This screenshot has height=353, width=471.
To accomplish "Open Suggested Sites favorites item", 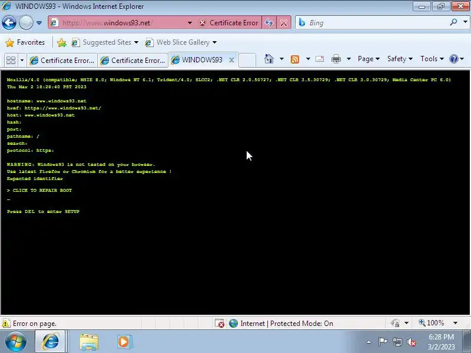I will (x=105, y=42).
